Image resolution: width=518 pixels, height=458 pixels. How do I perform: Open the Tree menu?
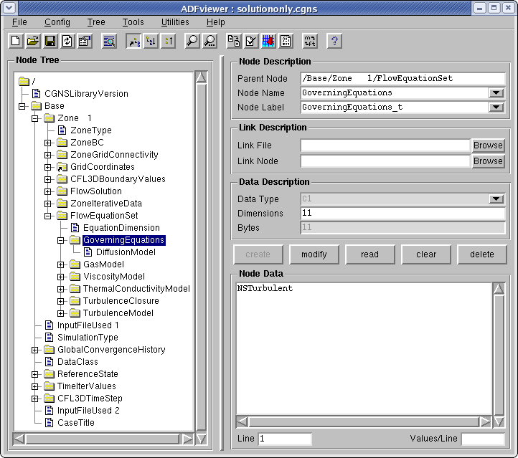(x=96, y=22)
